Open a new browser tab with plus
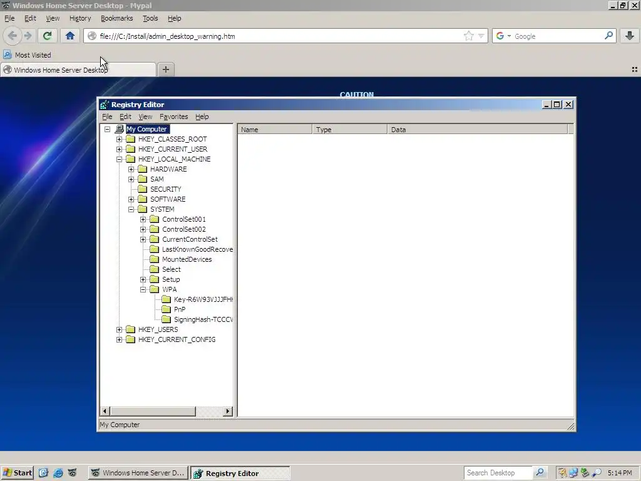The width and height of the screenshot is (641, 481). click(165, 70)
